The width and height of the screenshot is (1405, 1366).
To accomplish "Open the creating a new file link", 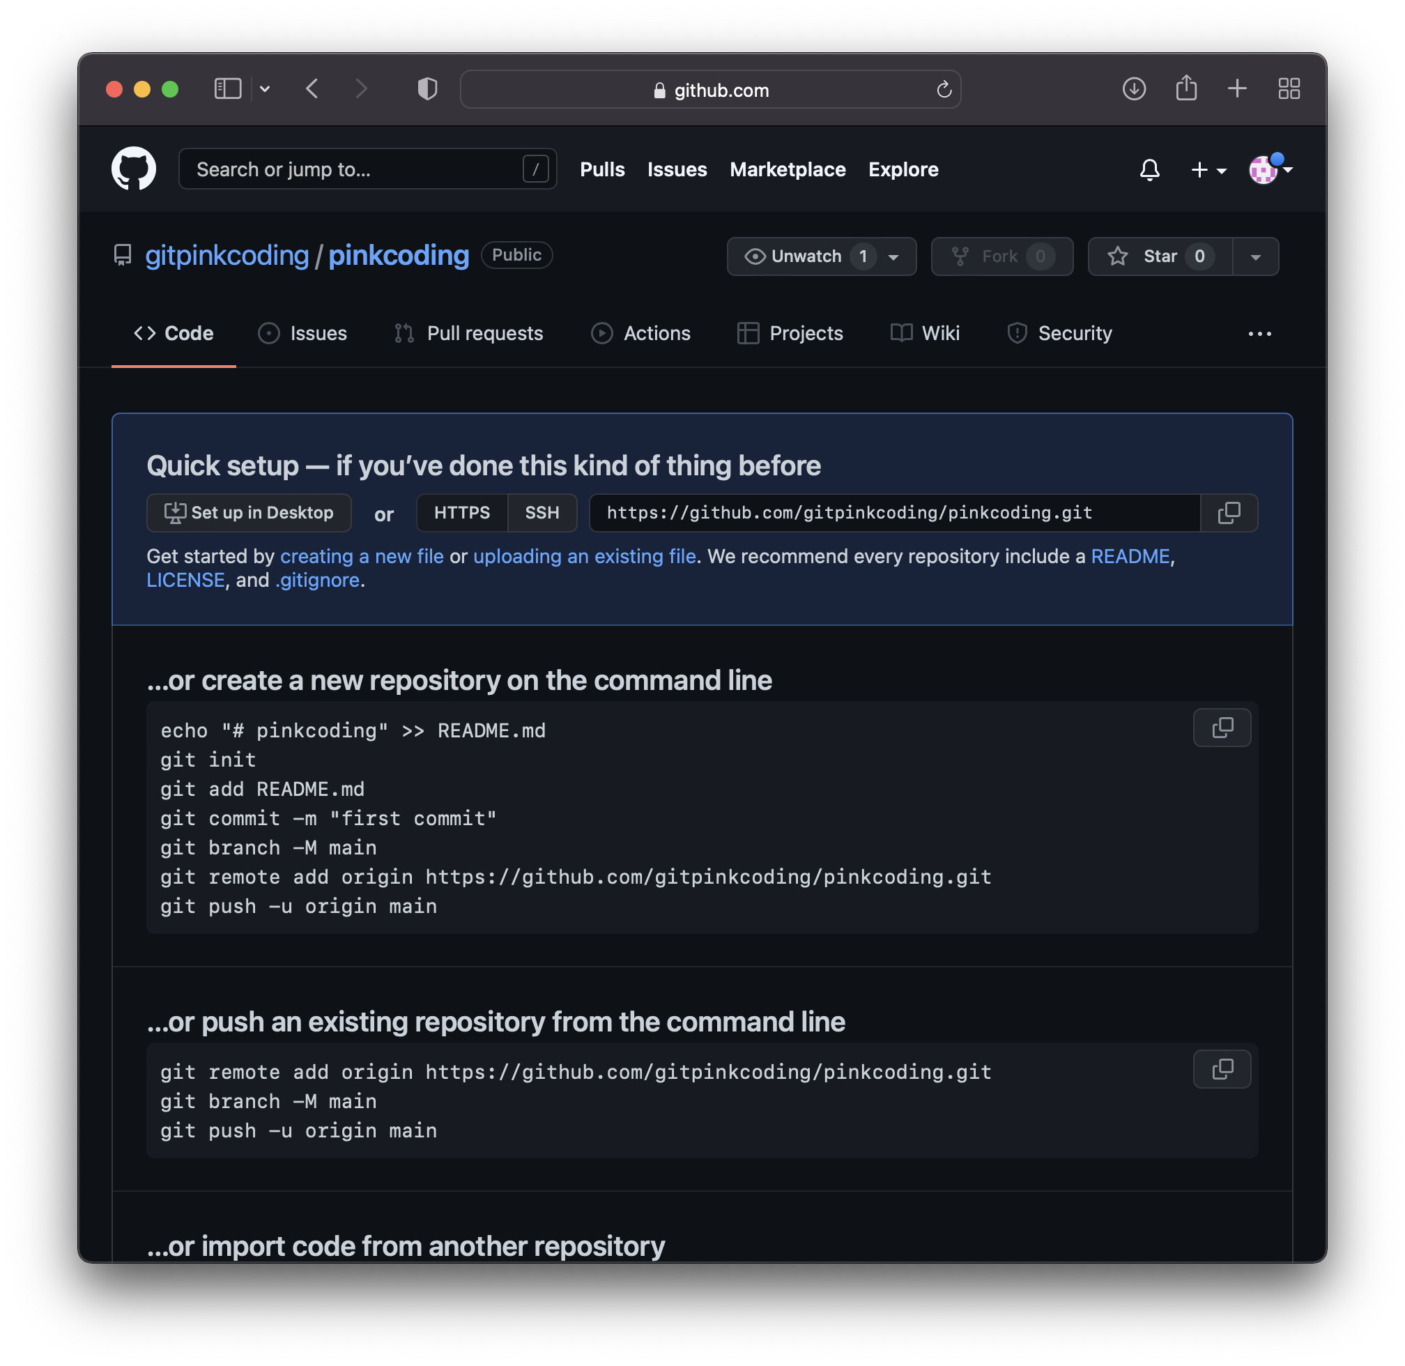I will 362,556.
